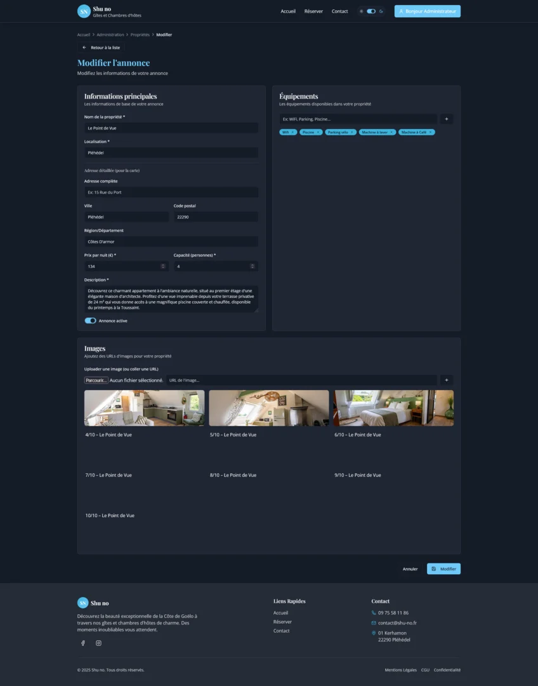Select the first property image thumbnail
This screenshot has height=686, width=538.
coord(144,408)
